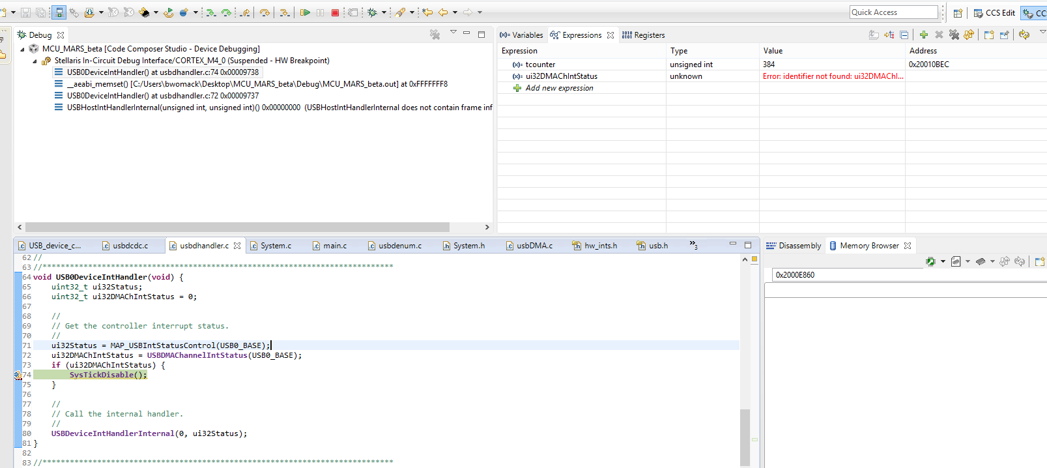
Task: Switch to the Registers tab
Action: pos(644,35)
